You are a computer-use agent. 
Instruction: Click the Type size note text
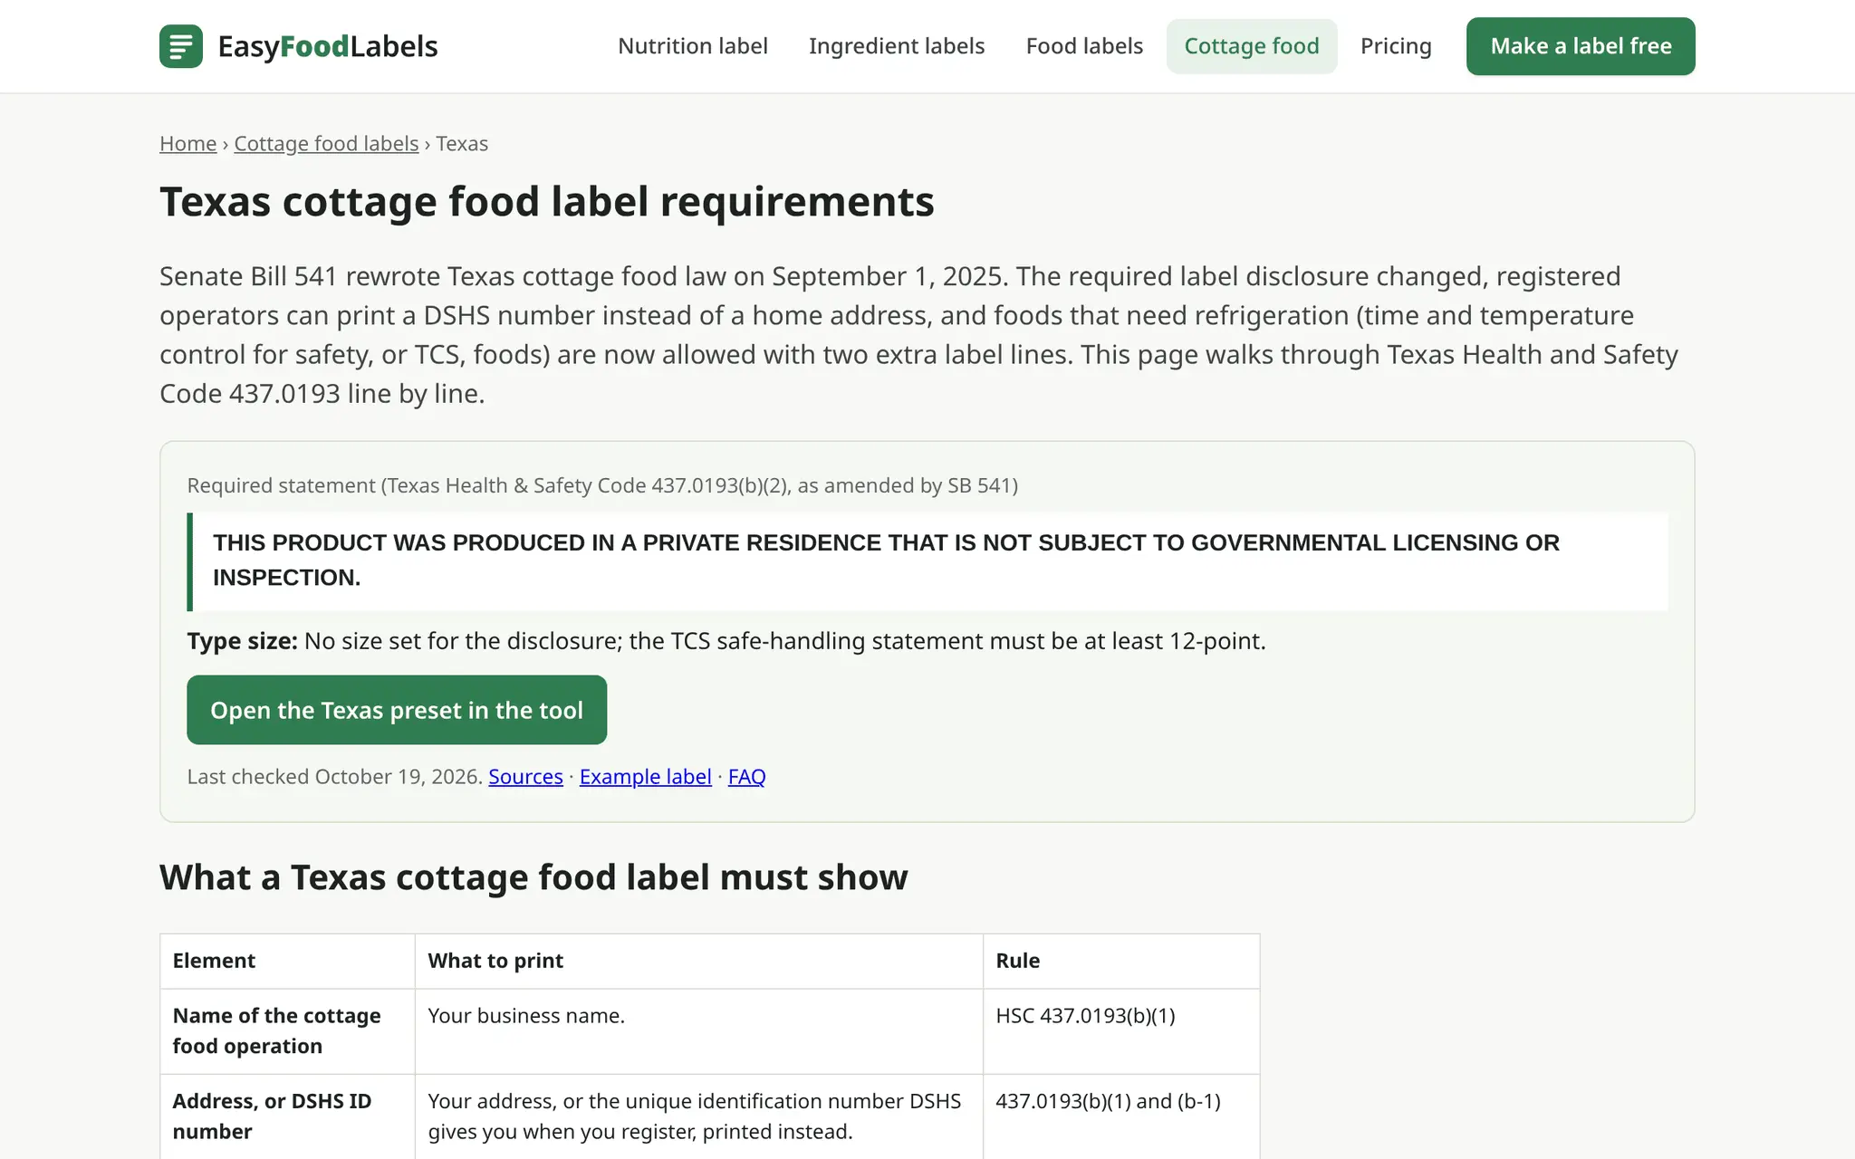tap(726, 641)
